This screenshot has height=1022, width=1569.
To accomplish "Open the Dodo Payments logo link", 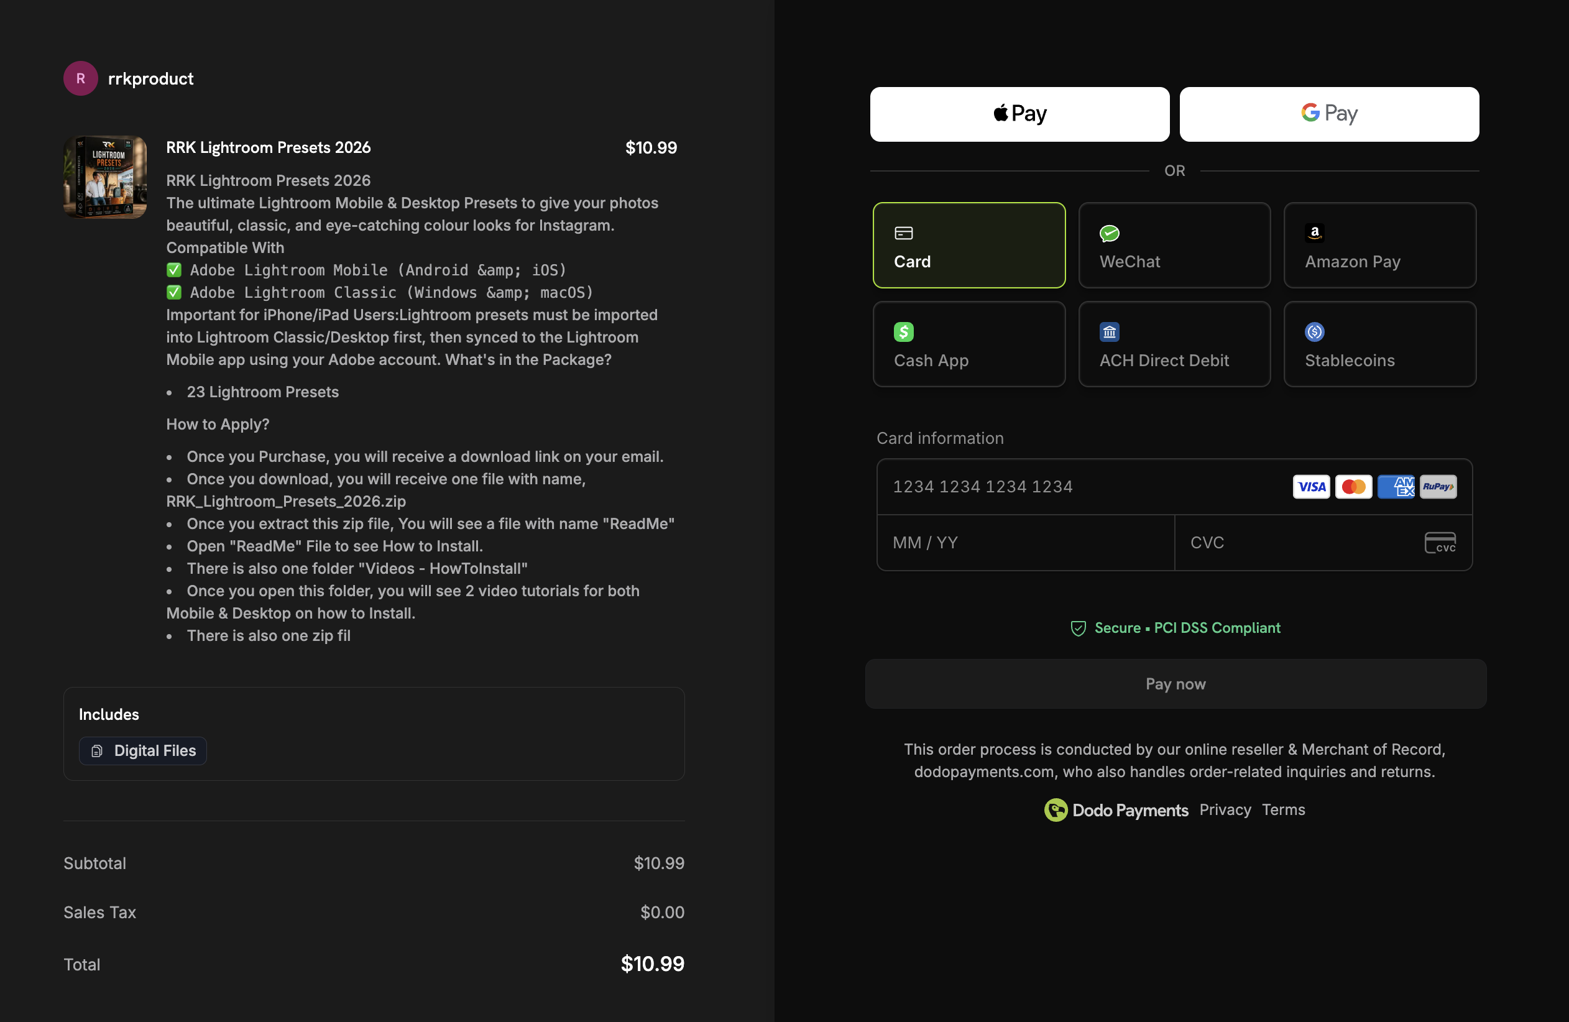I will click(1116, 809).
